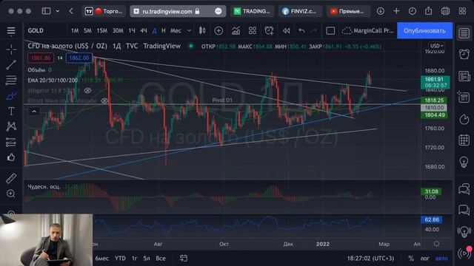Open the ideas stream panel

pos(464,231)
